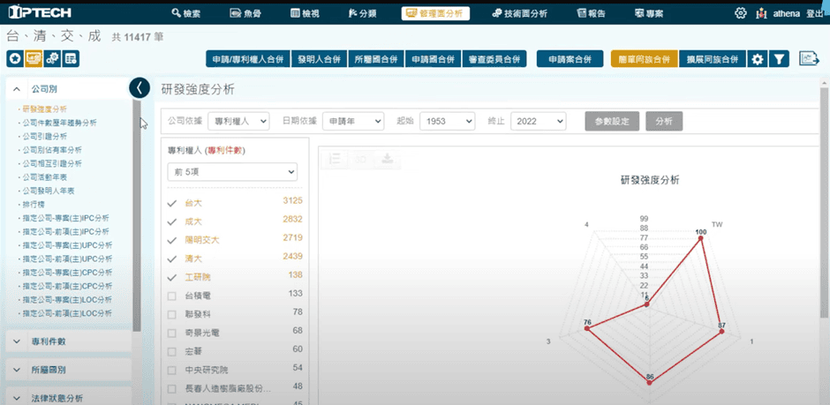Click the table list icon in left toolbar

click(x=71, y=59)
